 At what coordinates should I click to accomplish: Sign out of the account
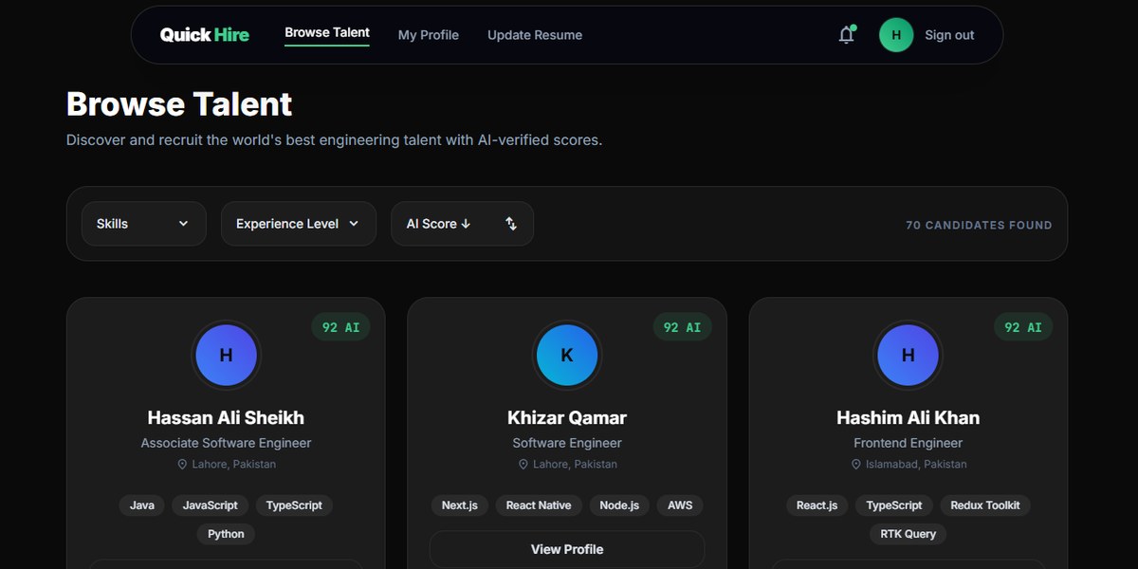pyautogui.click(x=949, y=35)
